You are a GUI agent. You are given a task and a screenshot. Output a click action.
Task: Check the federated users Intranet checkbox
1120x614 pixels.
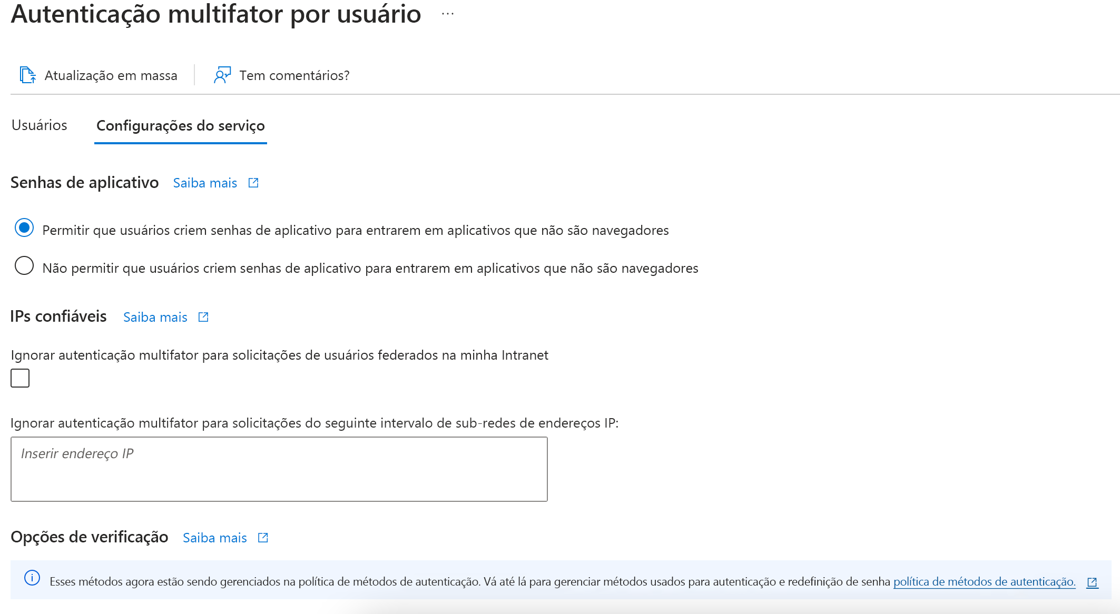coord(20,378)
